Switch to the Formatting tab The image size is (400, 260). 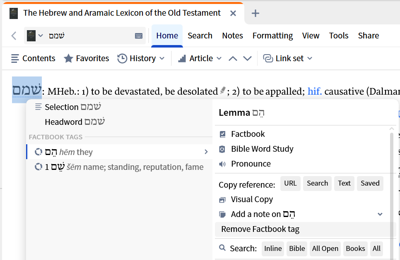click(x=272, y=36)
